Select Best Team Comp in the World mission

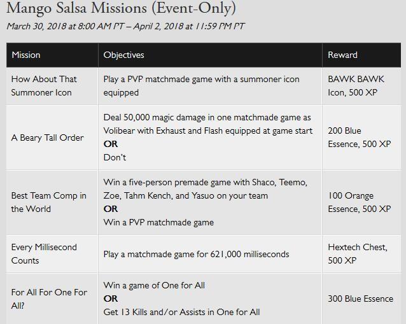click(x=49, y=202)
